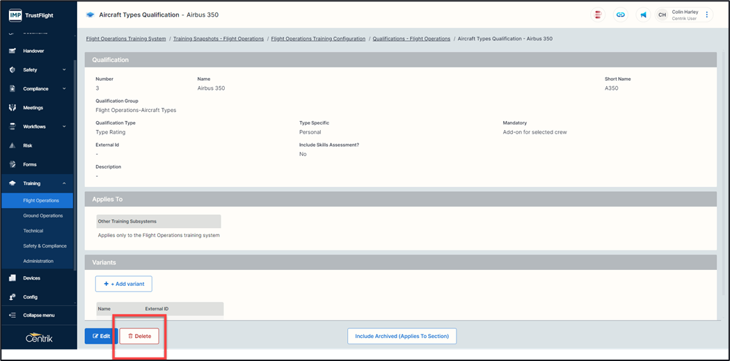Click the Devices icon in sidebar
The height and width of the screenshot is (361, 730).
[13, 278]
